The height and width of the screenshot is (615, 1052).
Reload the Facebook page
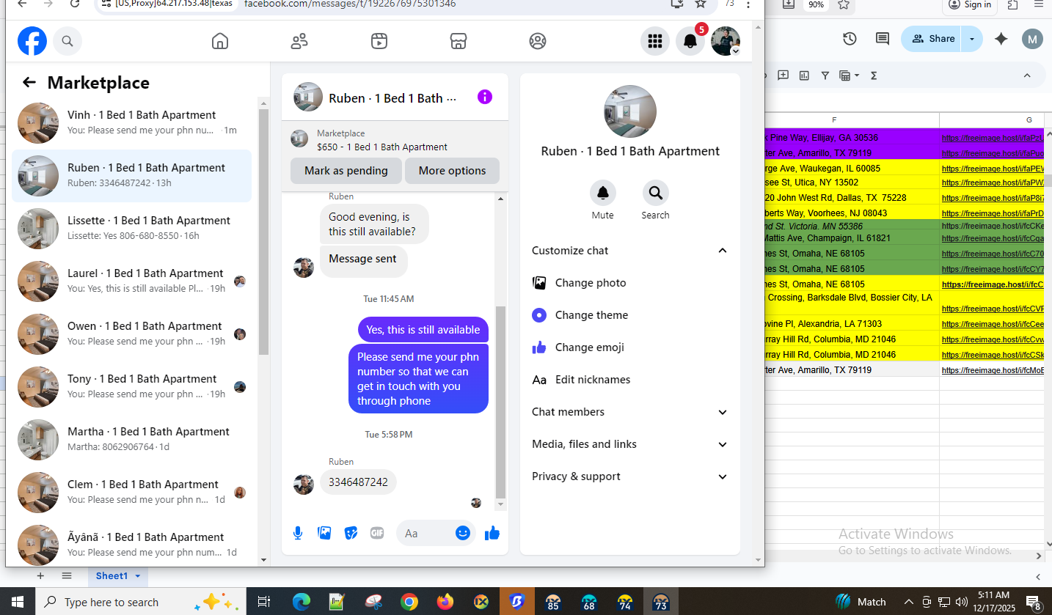click(74, 4)
